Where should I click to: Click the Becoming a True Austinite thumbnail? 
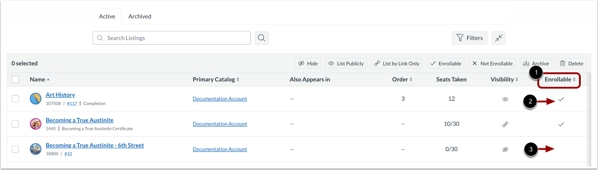[x=36, y=124]
